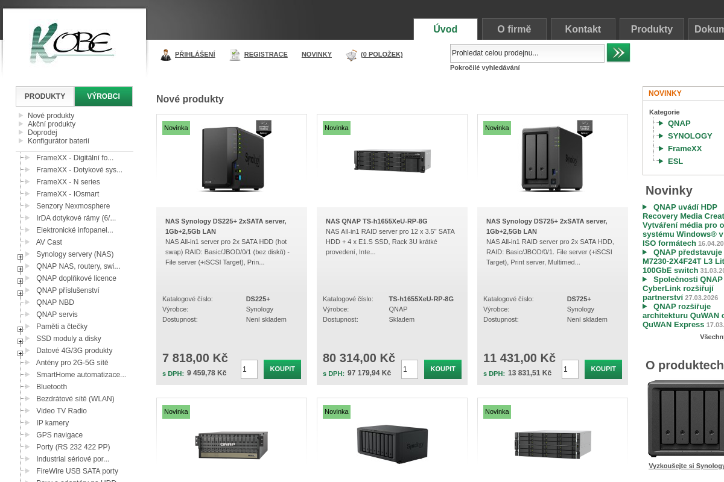Screen dimensions: 724x482
Task: Select Bluetooth category
Action: 51,387
